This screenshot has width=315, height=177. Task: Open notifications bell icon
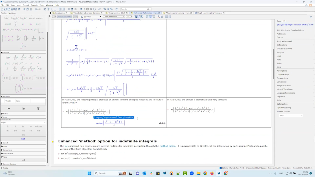click(x=306, y=5)
